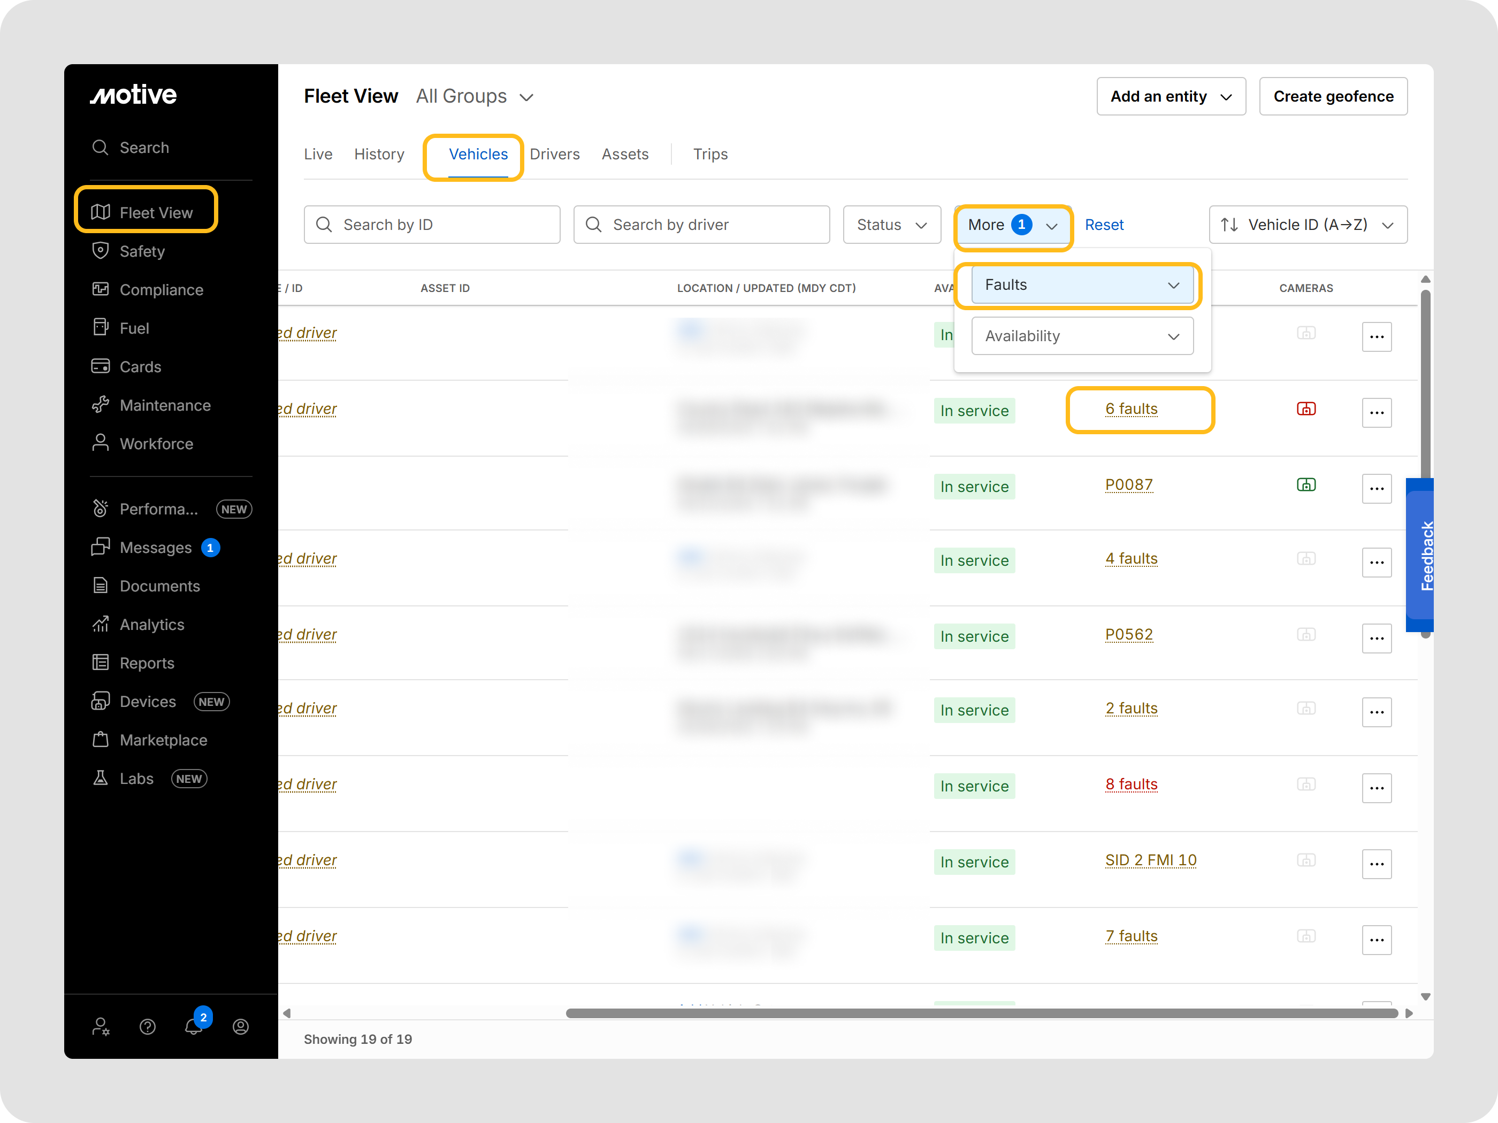1498x1123 pixels.
Task: Open the 7 faults link
Action: [x=1131, y=935]
